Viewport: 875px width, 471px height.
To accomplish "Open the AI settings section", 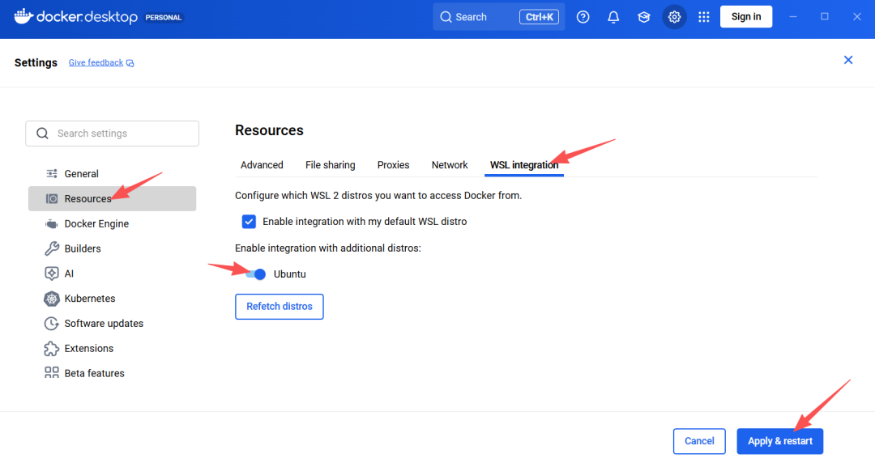I will click(112, 274).
